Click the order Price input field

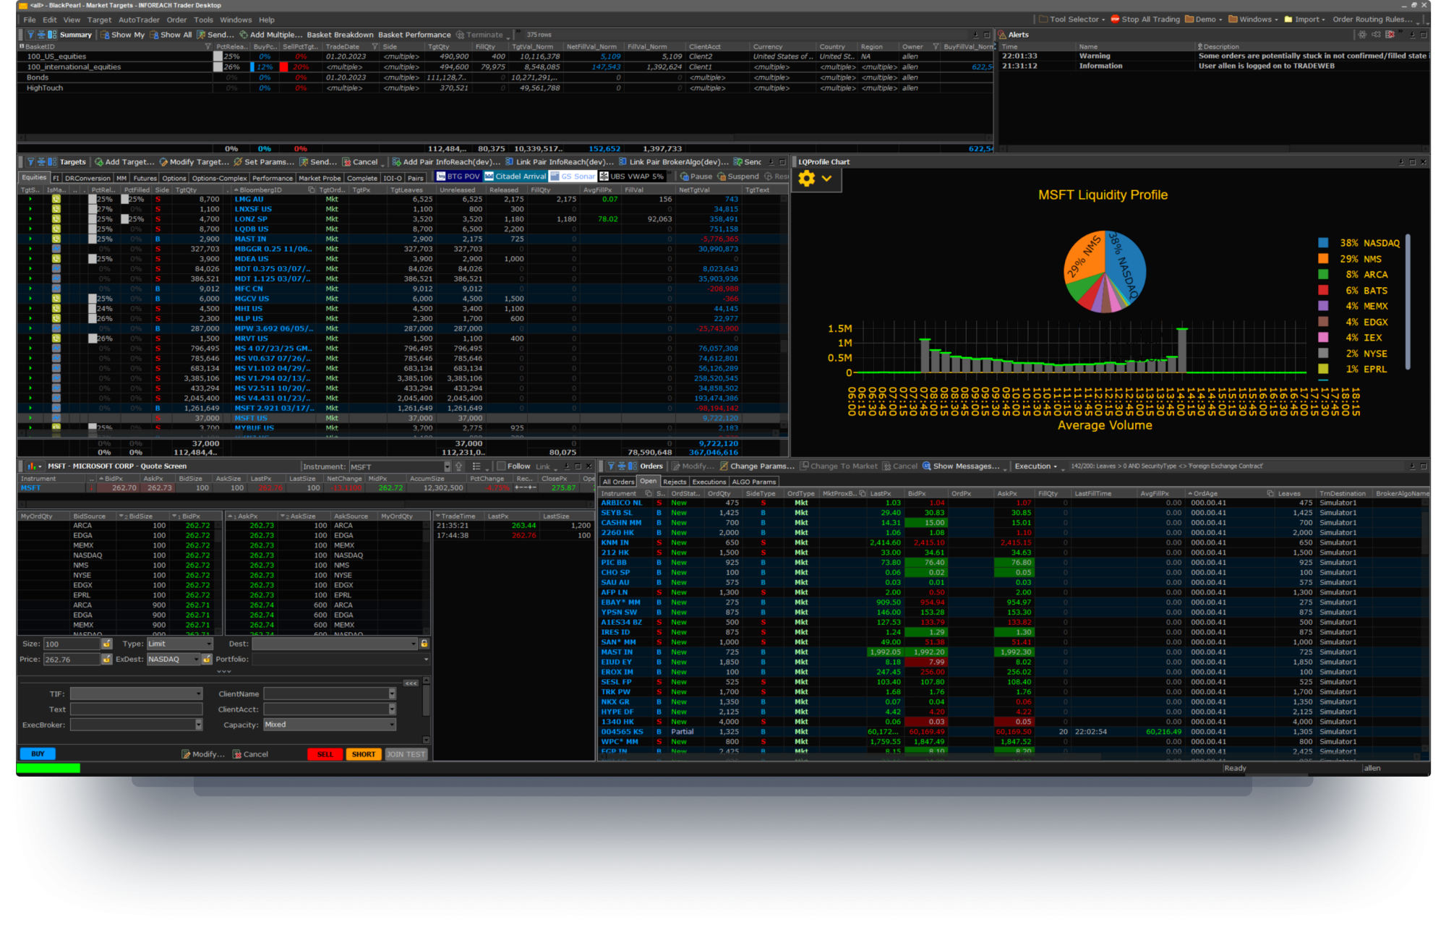click(x=71, y=660)
